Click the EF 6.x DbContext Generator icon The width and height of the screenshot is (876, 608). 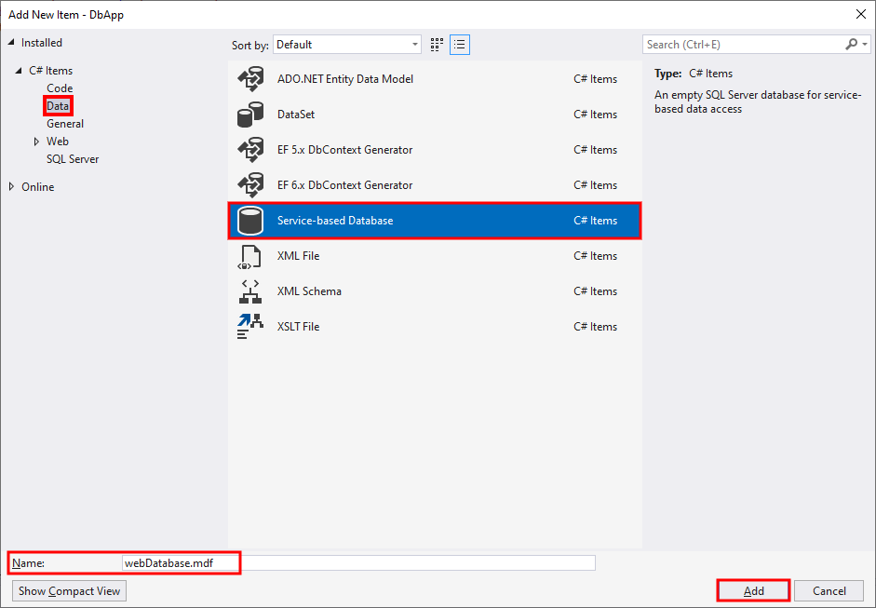[250, 185]
